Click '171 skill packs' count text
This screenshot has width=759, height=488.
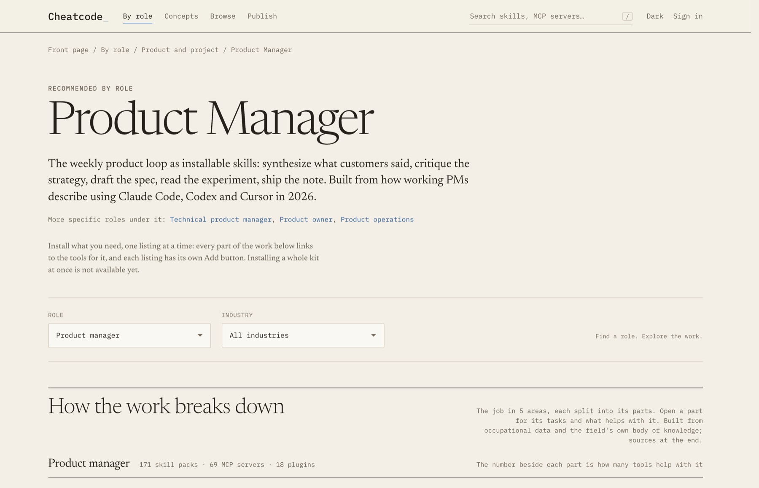169,464
